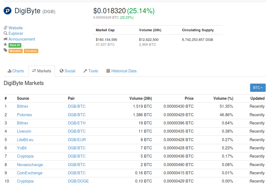Open DGB/BTC pair on Bittrex row 1
The width and height of the screenshot is (275, 185).
77,106
